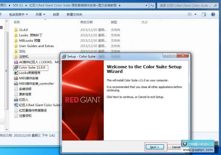
Task: Select the 11.4.0 folder icon
Action: click(16, 30)
